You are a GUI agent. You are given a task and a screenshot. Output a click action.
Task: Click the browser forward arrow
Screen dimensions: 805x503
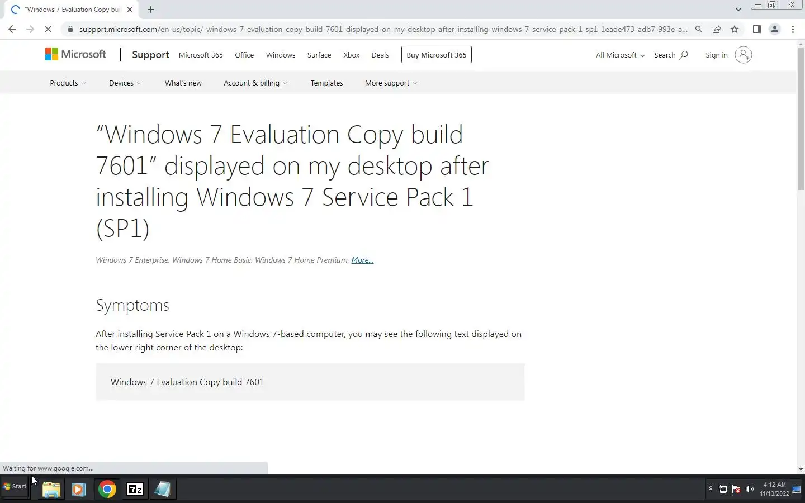[x=30, y=29]
